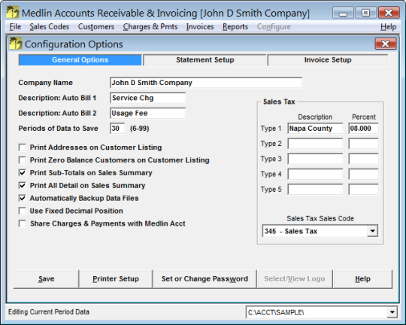Viewport: 406px width, 325px height.
Task: Click Type 4 sales tax percent field
Action: pos(363,175)
